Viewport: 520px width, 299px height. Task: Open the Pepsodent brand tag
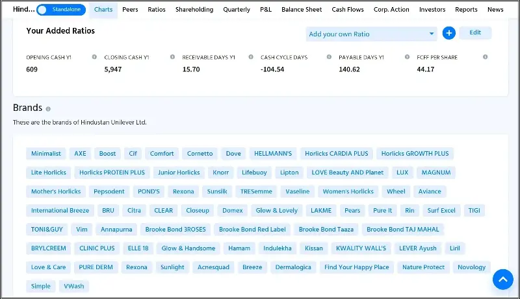(x=109, y=191)
